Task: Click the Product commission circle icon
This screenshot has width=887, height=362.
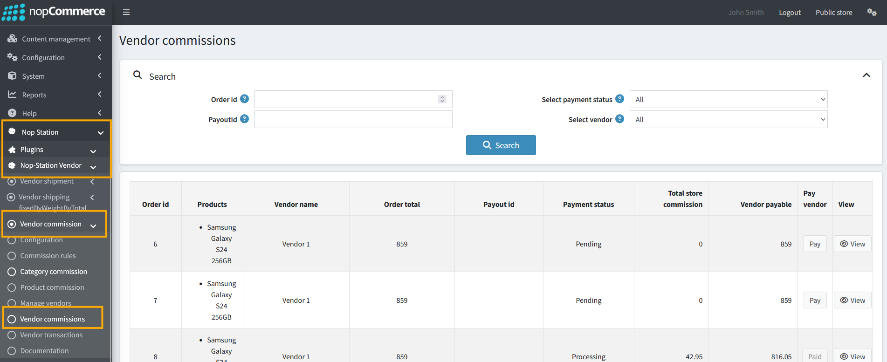Action: pyautogui.click(x=12, y=287)
